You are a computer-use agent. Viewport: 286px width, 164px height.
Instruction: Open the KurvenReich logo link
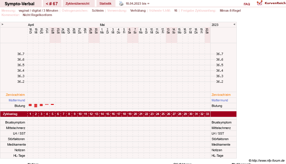271,3
